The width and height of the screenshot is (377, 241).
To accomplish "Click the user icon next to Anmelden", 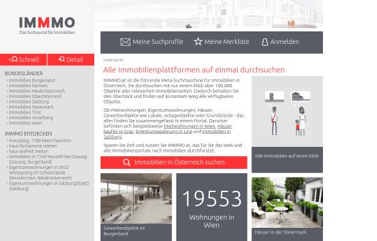I will click(265, 42).
